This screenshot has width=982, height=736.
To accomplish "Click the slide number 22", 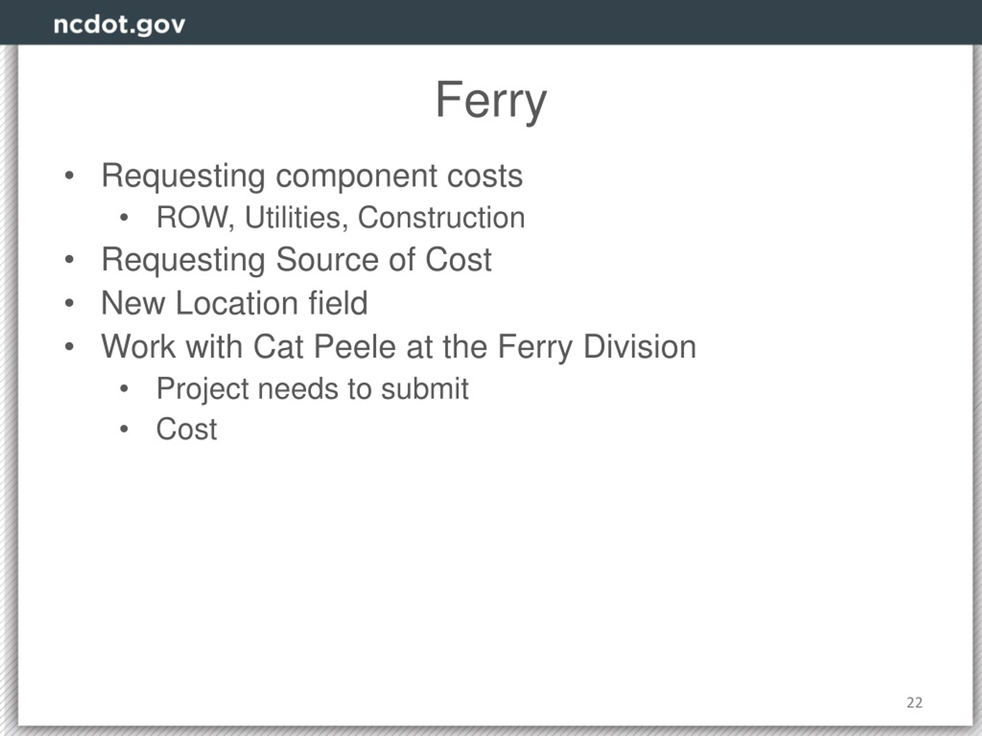I will click(914, 703).
